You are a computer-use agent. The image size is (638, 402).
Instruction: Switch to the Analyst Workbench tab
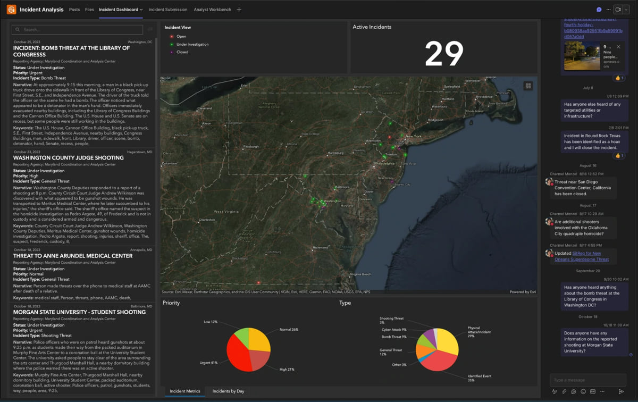pyautogui.click(x=213, y=10)
